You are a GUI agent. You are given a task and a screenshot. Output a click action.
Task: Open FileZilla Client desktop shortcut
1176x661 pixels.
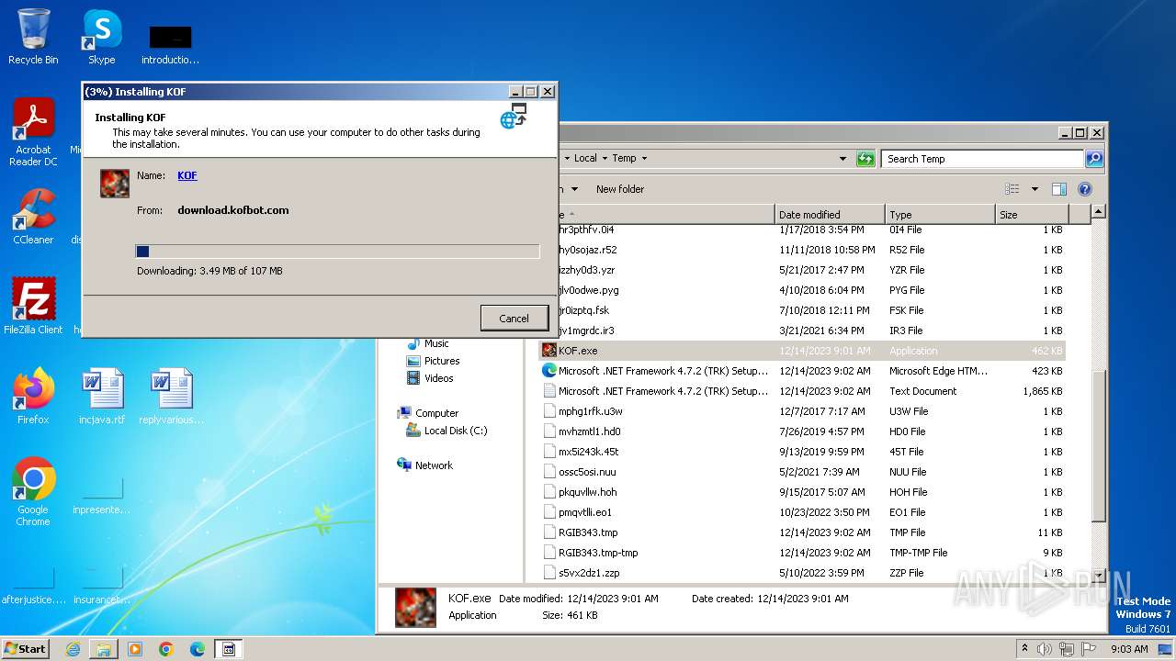click(33, 306)
